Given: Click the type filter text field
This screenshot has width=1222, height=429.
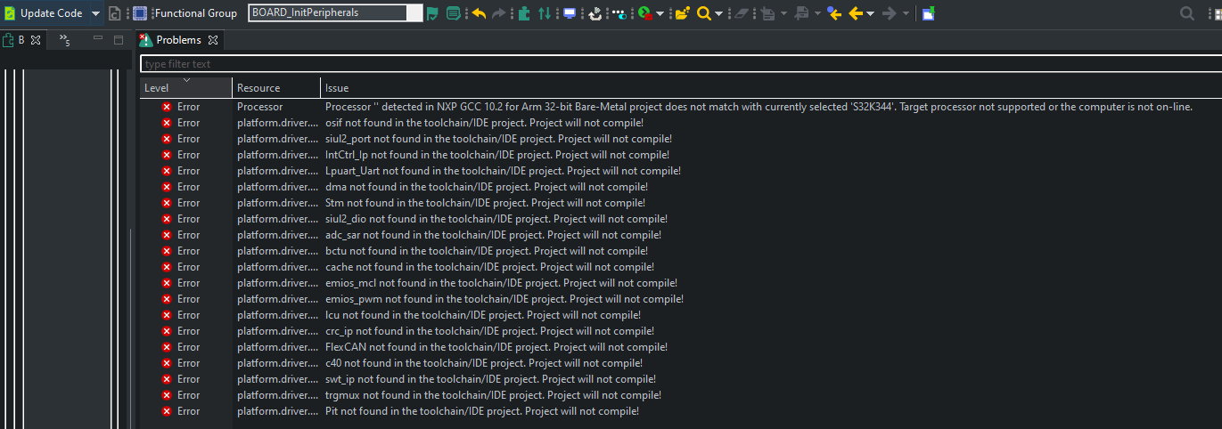Looking at the screenshot, I should [681, 64].
